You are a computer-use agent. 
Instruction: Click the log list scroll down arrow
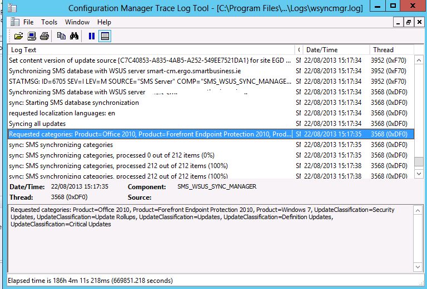[x=419, y=173]
